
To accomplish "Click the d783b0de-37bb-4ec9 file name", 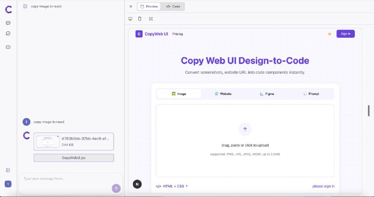I will [x=86, y=139].
